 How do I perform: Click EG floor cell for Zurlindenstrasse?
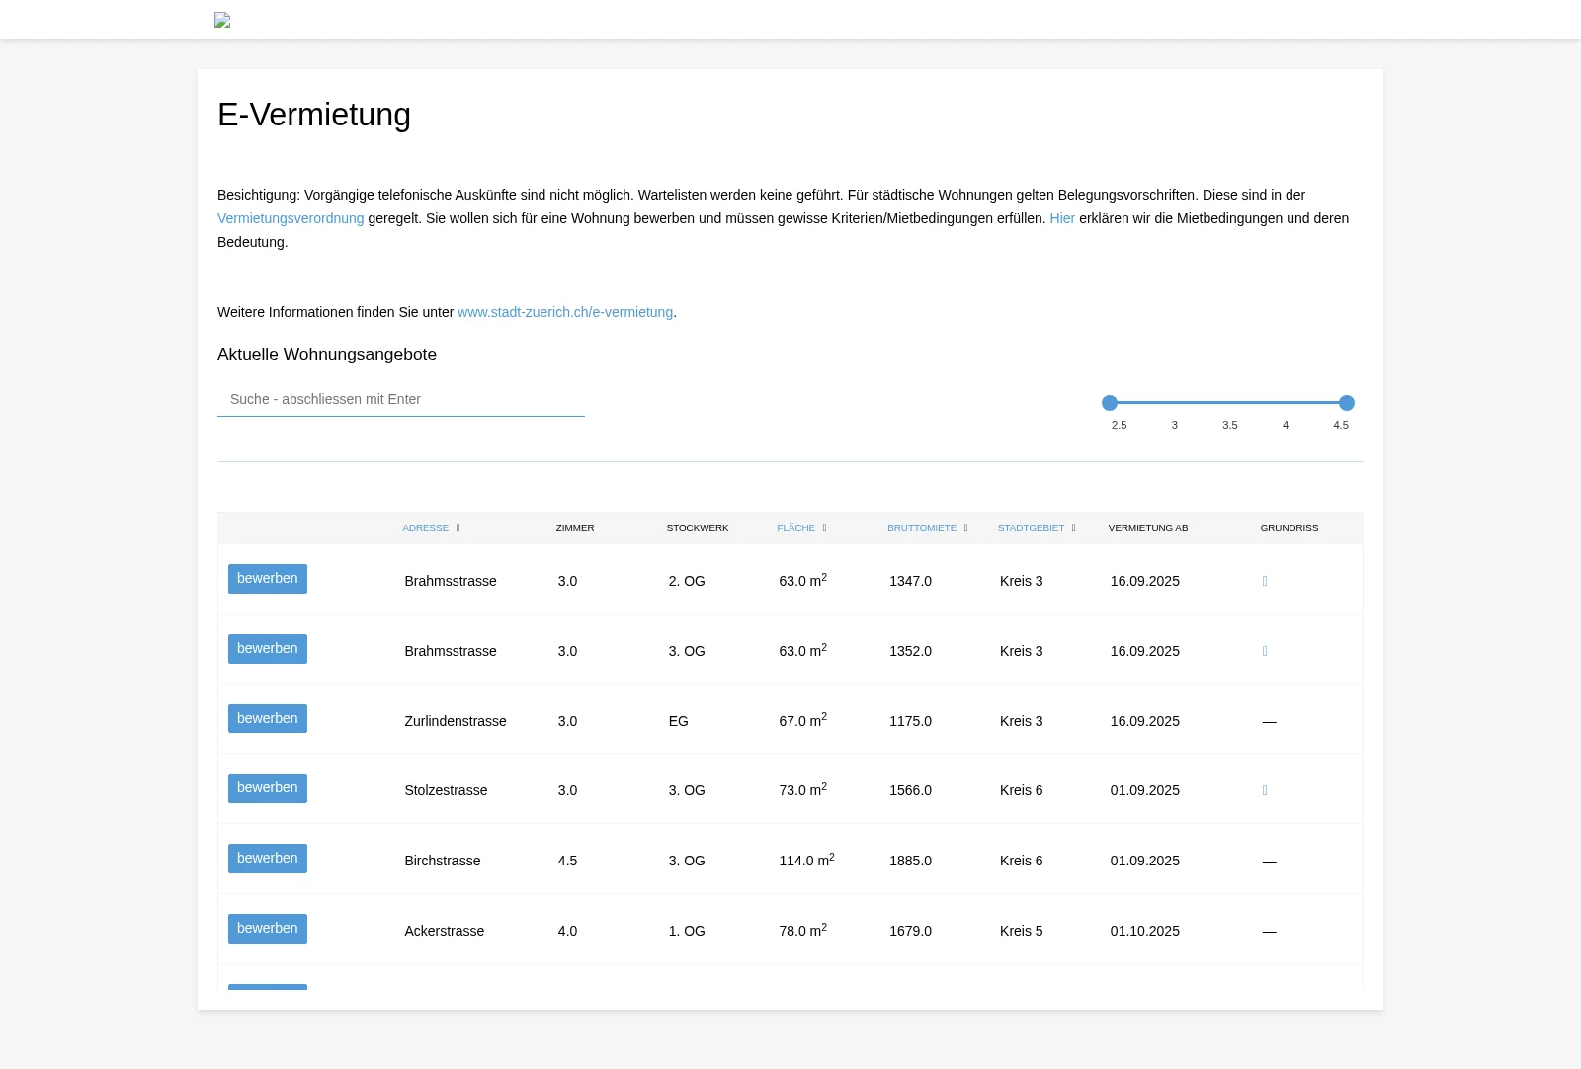click(x=679, y=721)
